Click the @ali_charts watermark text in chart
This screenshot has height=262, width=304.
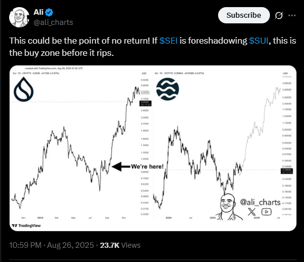(260, 202)
